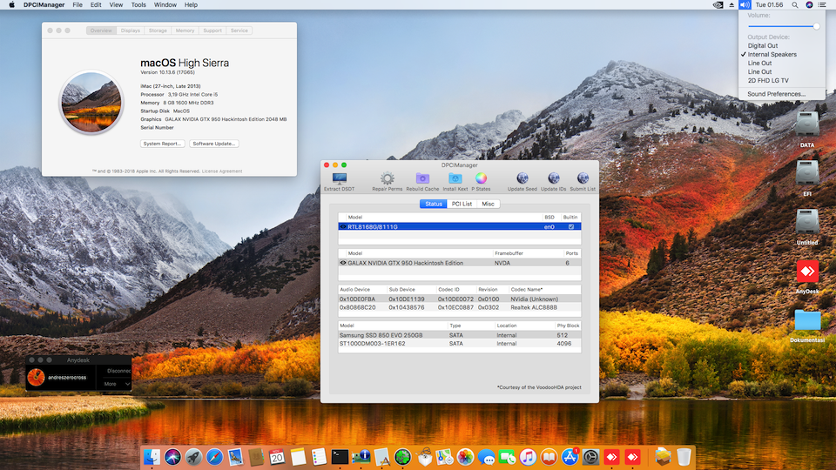Adjust the Volume slider
The image size is (836, 470).
tap(816, 26)
